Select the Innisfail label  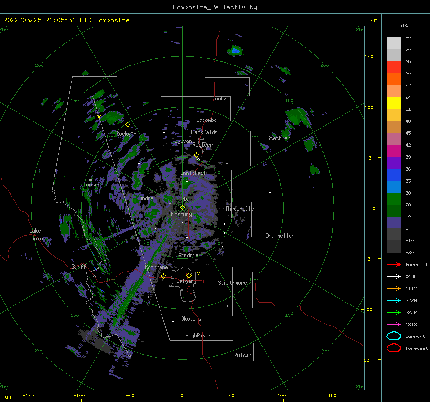[193, 173]
